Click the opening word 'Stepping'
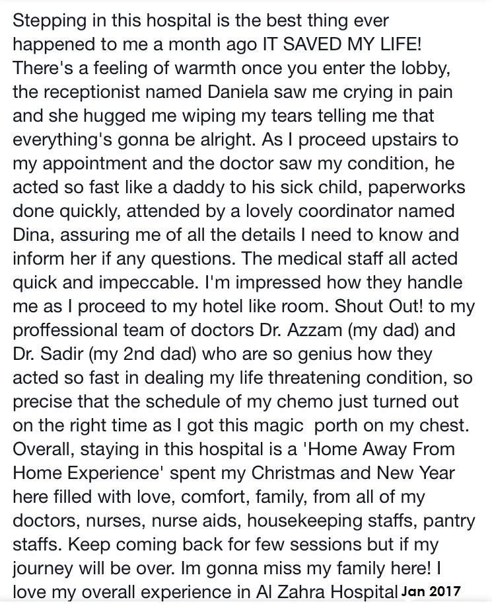This screenshot has height=612, width=492. coord(50,21)
